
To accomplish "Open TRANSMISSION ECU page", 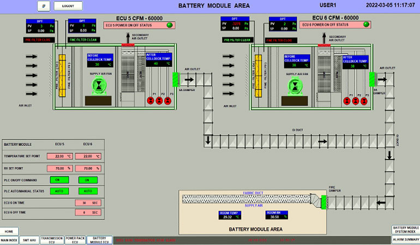I will pos(52,240).
